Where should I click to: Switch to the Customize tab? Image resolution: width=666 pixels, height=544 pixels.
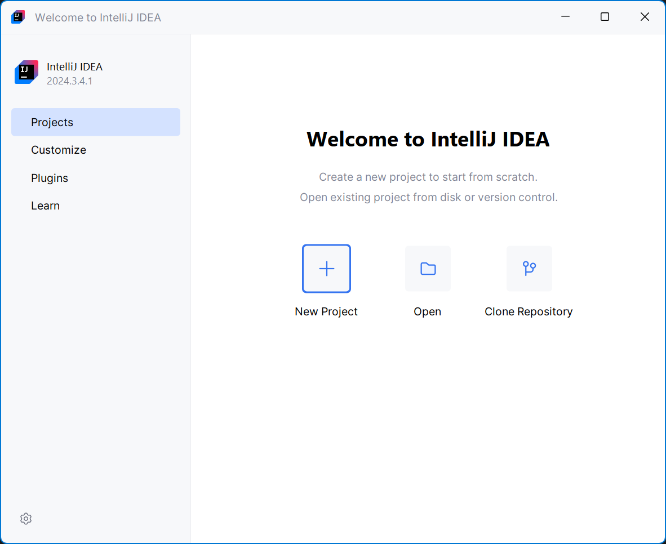59,150
